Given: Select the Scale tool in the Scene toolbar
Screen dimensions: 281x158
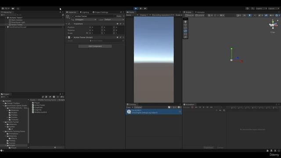Looking at the screenshot, I should click(x=185, y=31).
